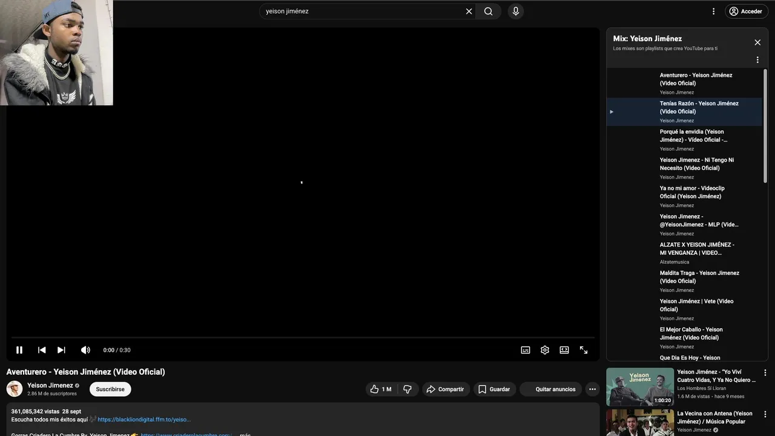Screen dimensions: 775x436
Task: Share the video via Compartir
Action: coord(446,389)
